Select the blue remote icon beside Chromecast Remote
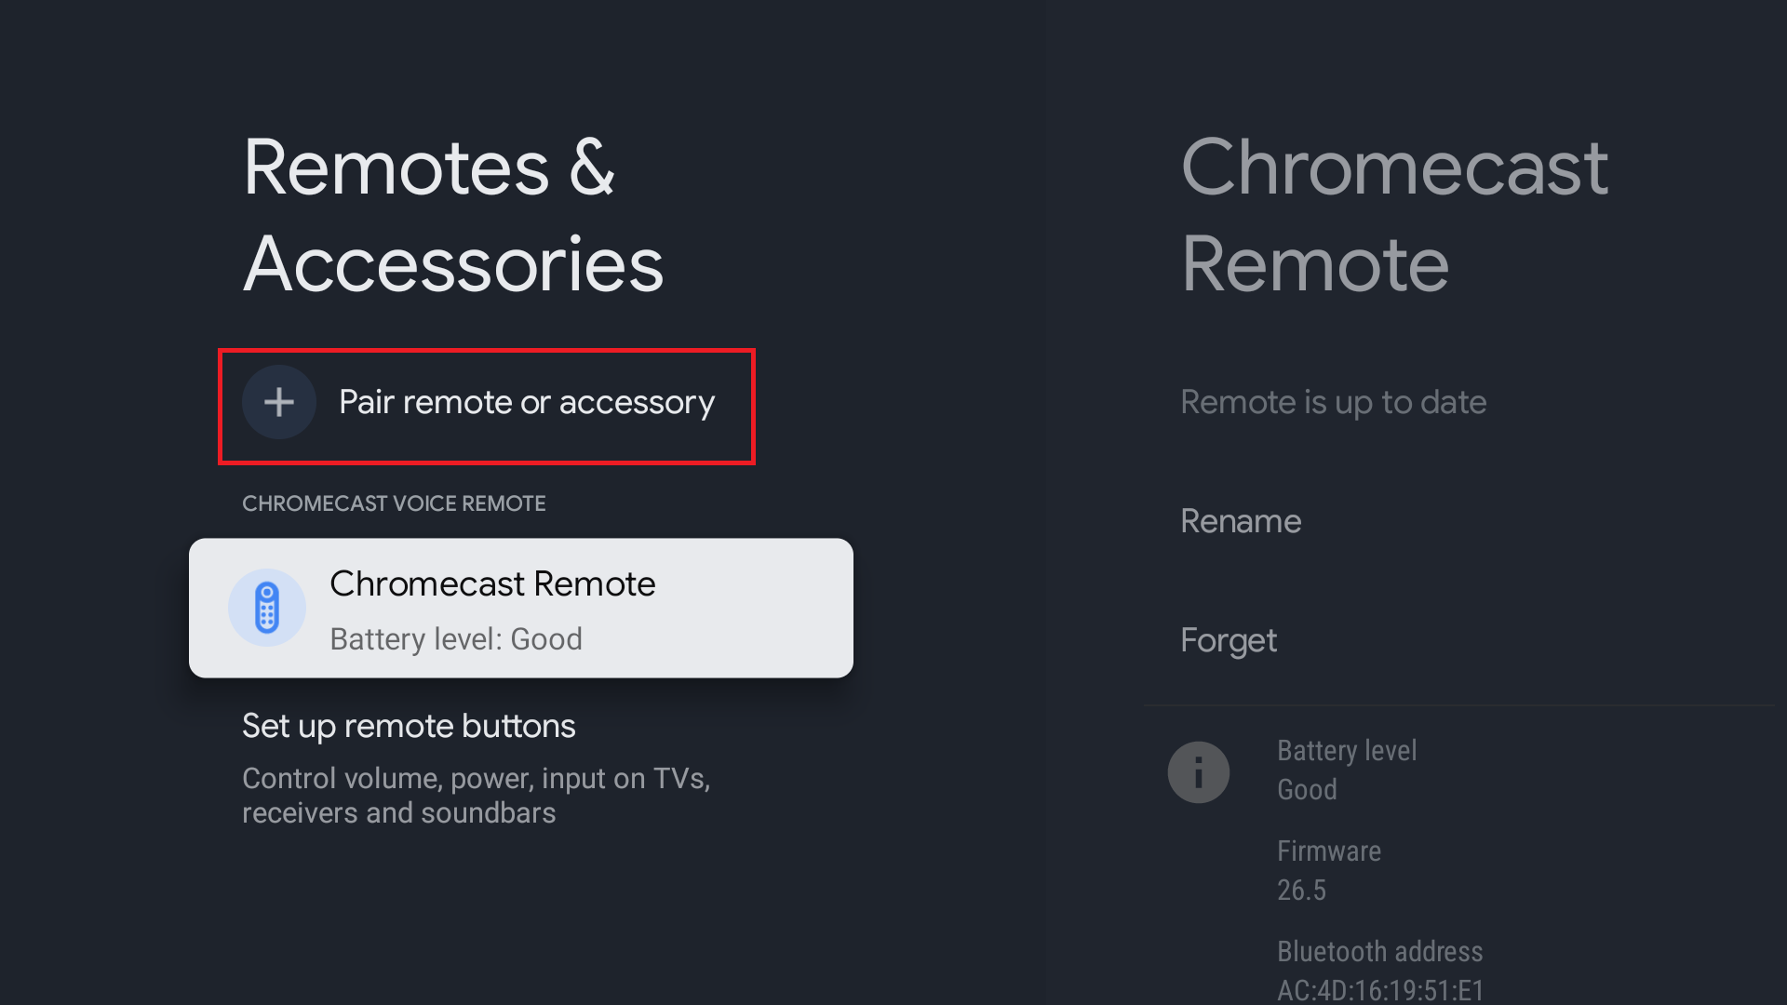This screenshot has width=1787, height=1005. click(267, 607)
